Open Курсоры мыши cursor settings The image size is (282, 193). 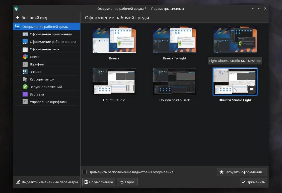tap(47, 79)
